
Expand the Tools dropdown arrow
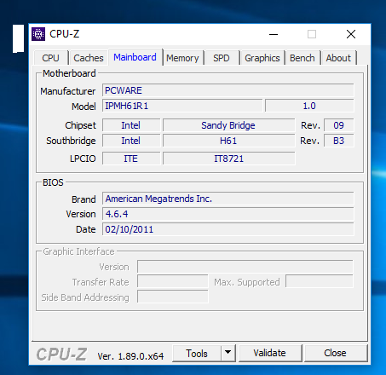[228, 354]
